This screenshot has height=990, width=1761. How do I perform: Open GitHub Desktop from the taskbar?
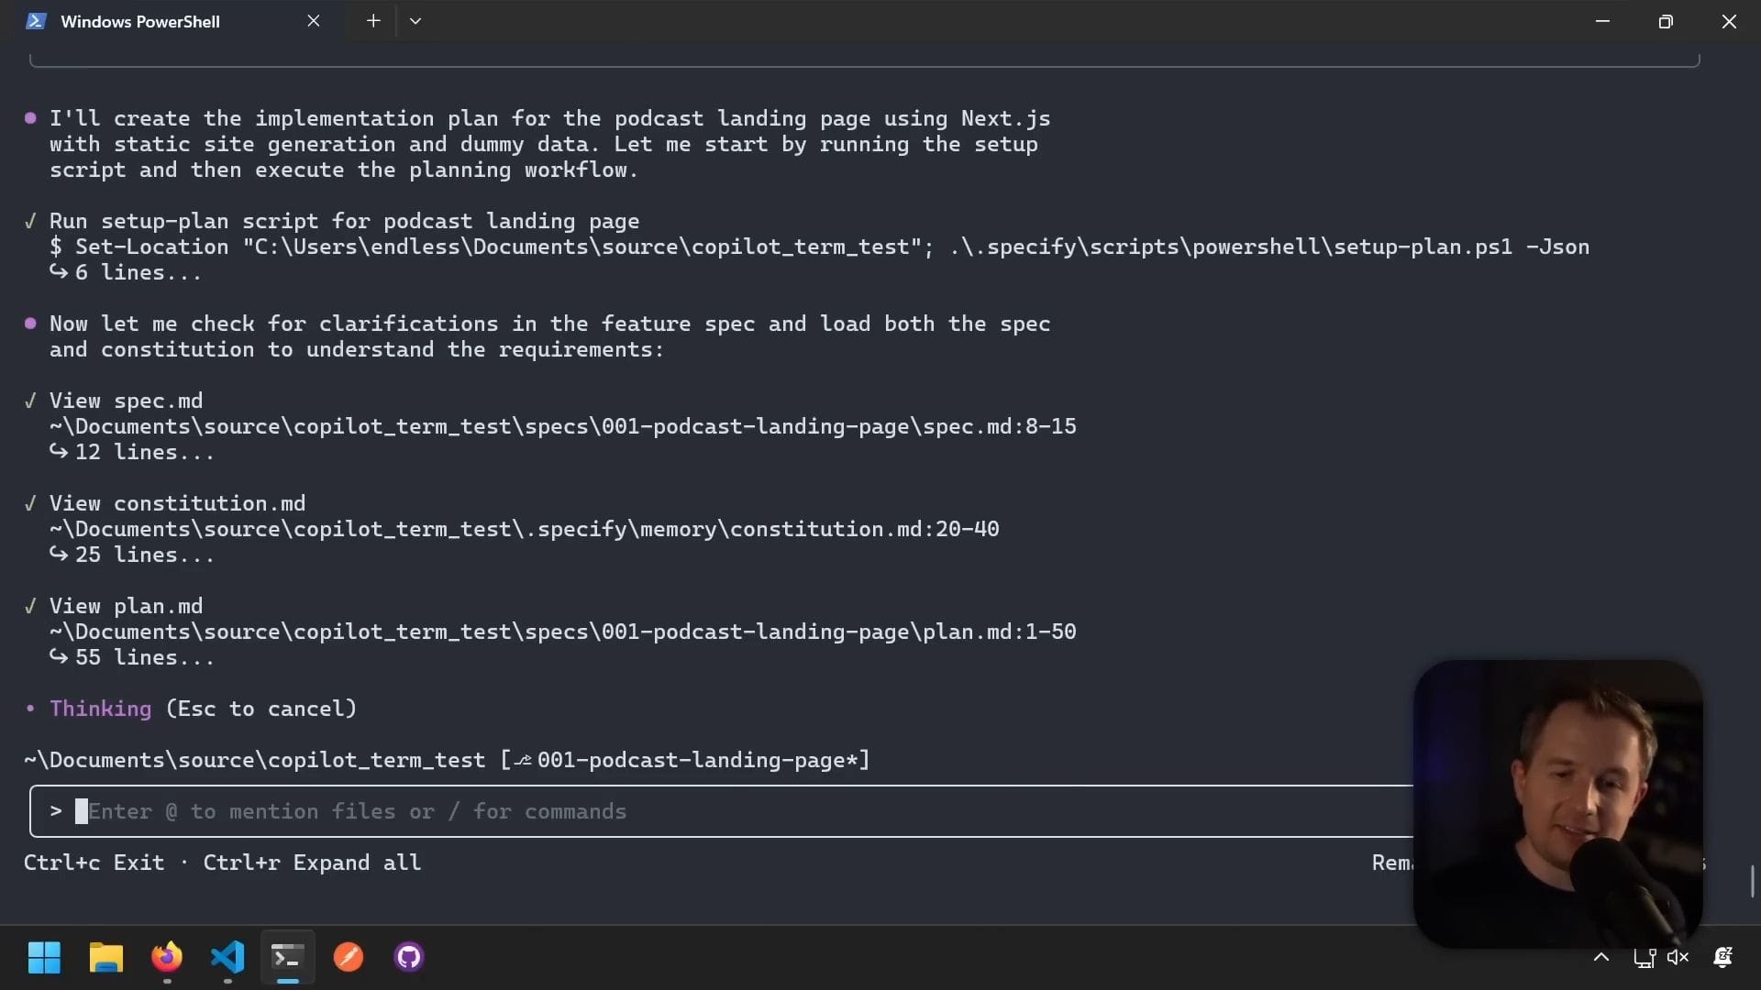[408, 957]
